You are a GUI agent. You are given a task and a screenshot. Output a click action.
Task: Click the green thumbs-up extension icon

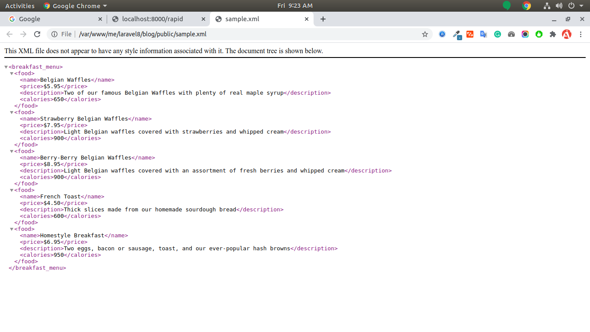click(539, 34)
